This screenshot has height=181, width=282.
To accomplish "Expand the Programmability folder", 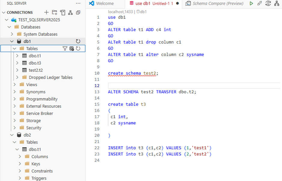I will [x=15, y=99].
